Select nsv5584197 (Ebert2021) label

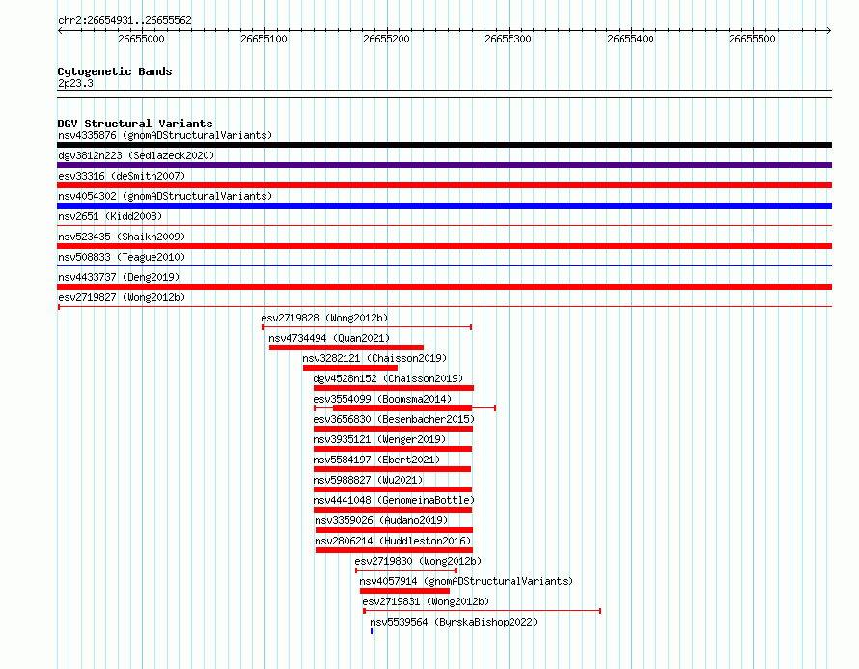coord(376,460)
